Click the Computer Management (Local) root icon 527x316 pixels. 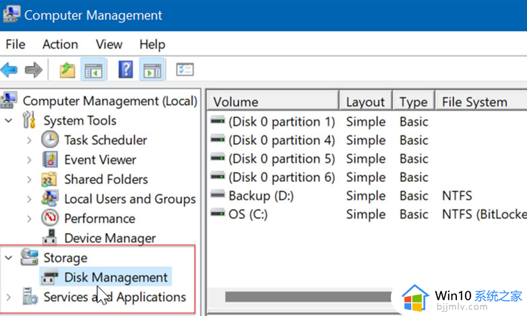click(9, 100)
